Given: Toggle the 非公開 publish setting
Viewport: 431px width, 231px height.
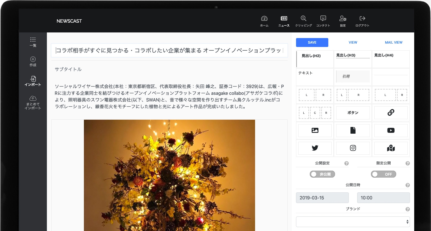Looking at the screenshot, I should [322, 174].
